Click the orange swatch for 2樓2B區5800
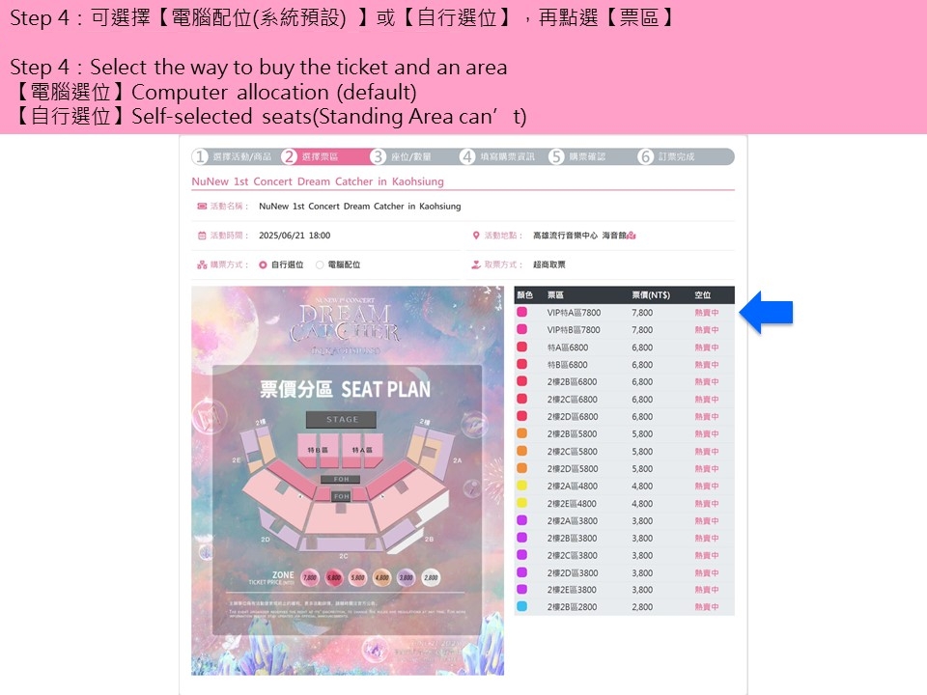 point(522,433)
